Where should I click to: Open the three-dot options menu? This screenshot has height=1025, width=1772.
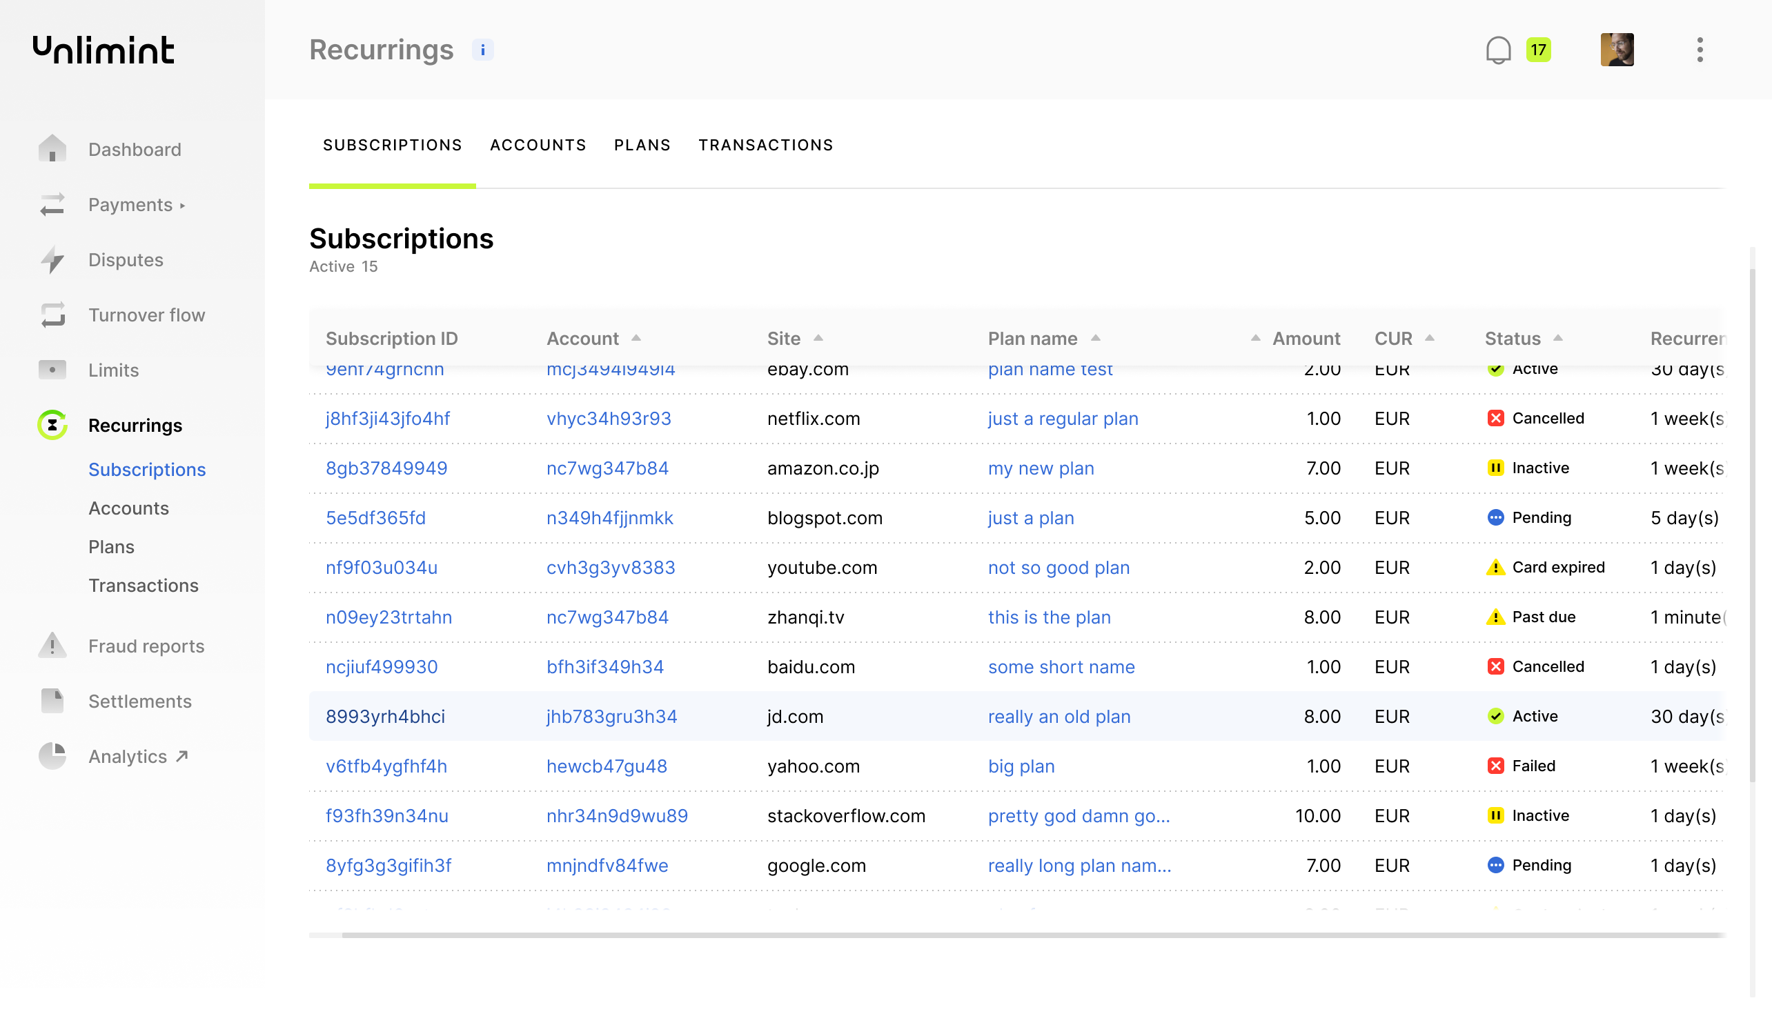[1700, 50]
